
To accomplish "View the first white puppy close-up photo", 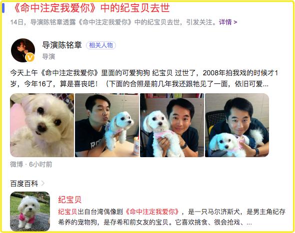I will (x=42, y=125).
